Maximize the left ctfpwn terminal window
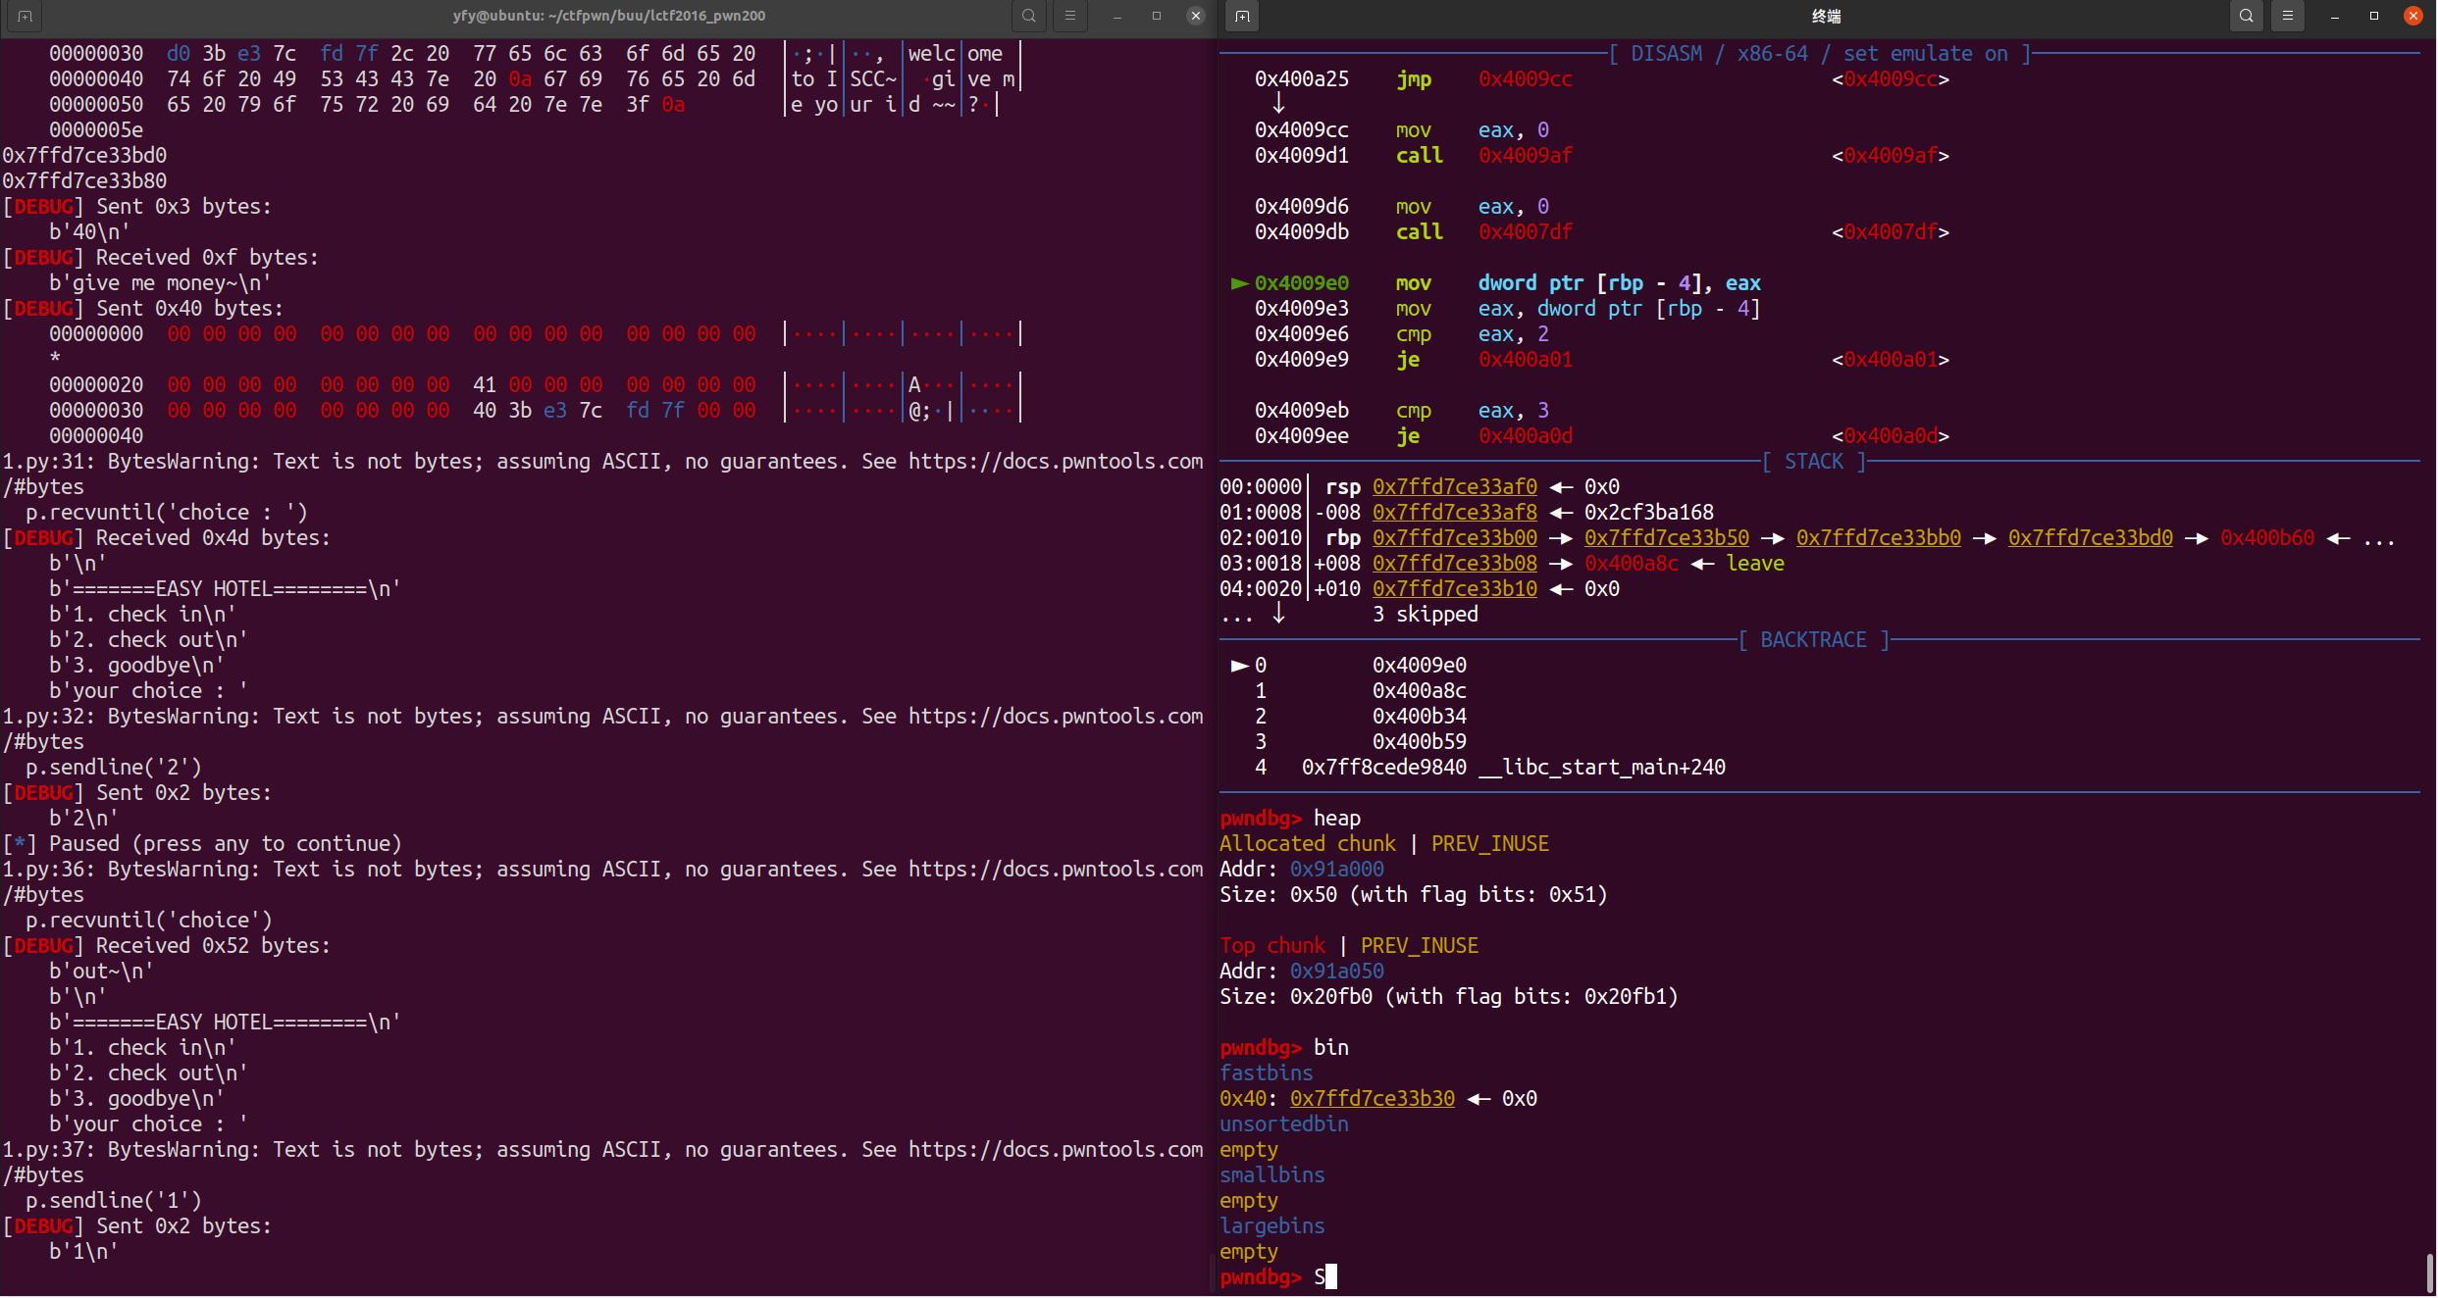The width and height of the screenshot is (2438, 1298). click(1157, 16)
